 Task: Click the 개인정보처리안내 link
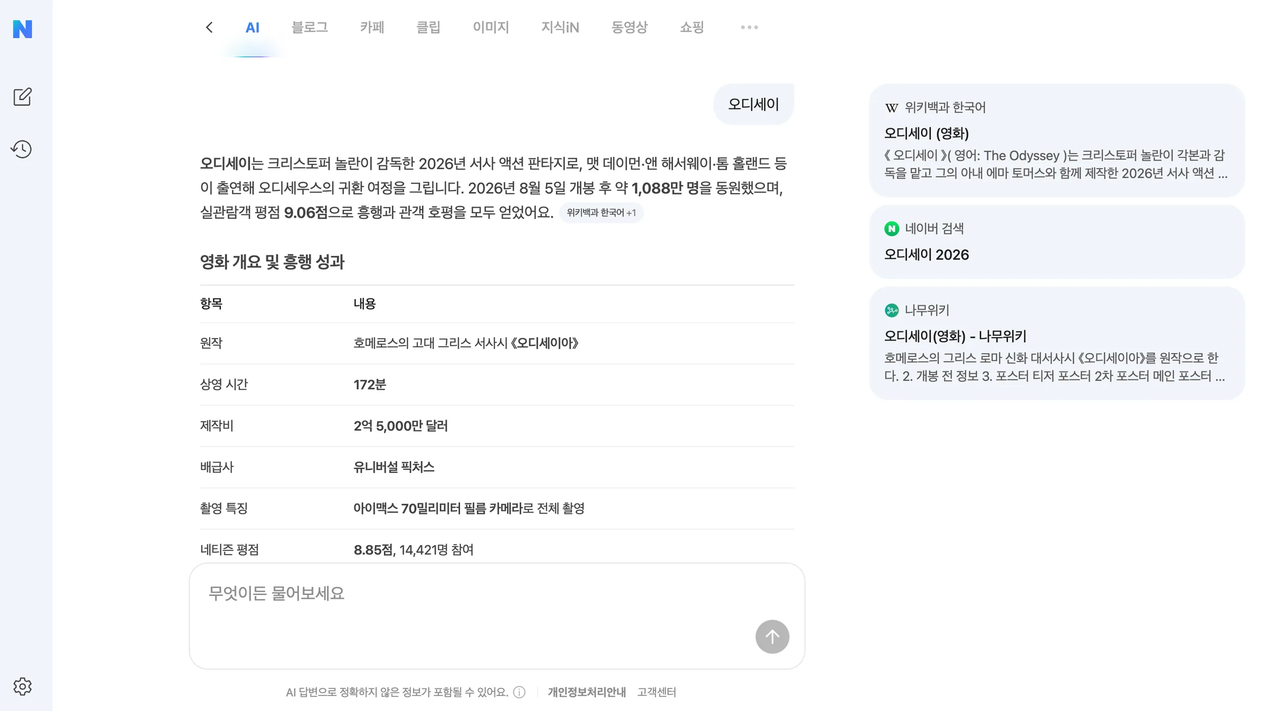pyautogui.click(x=587, y=692)
